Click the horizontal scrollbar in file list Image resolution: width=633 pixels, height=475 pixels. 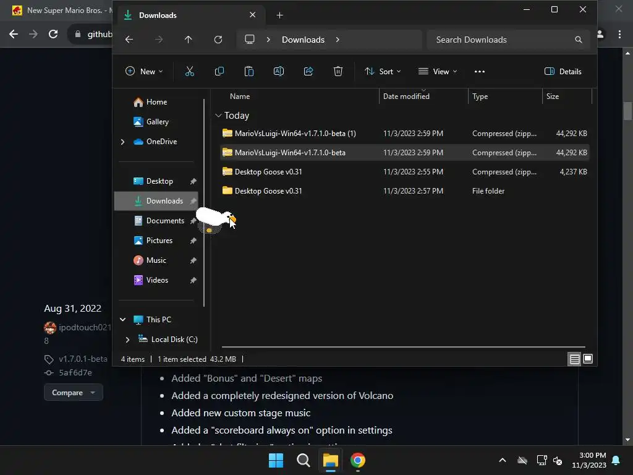tap(403, 346)
